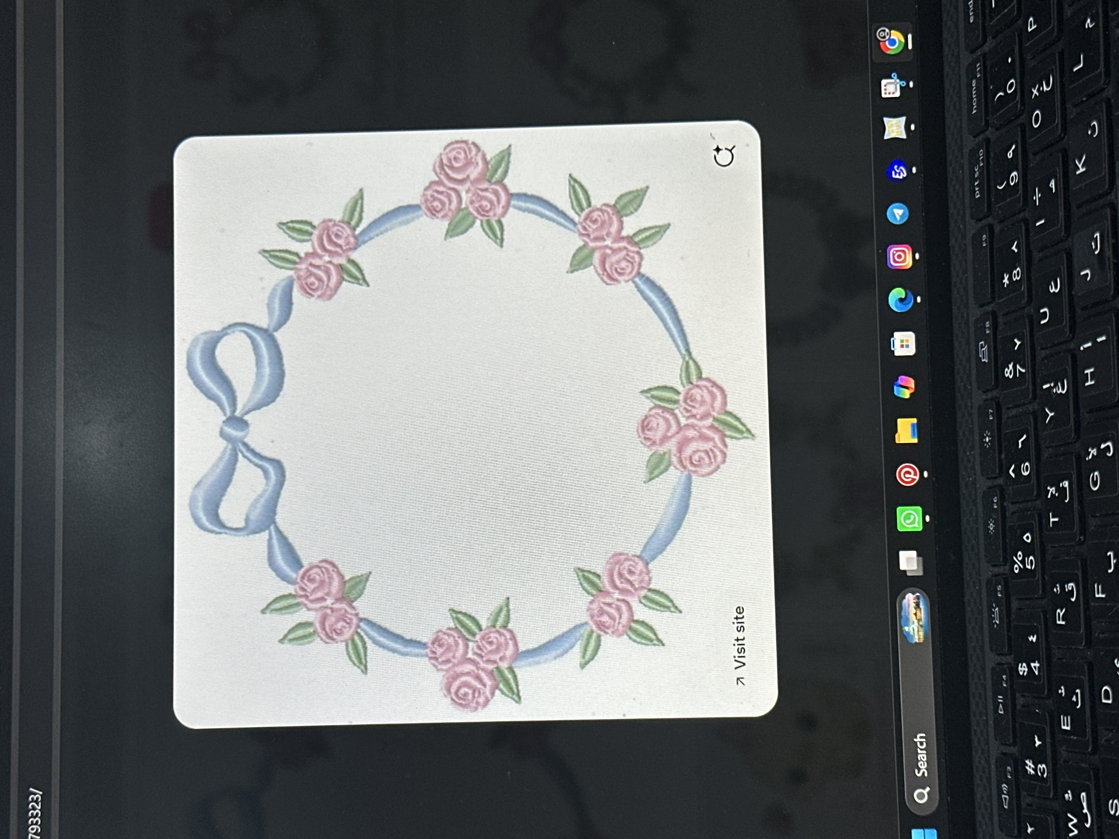The width and height of the screenshot is (1119, 839).
Task: Launch Microsoft Edge from the taskbar
Action: tap(901, 300)
